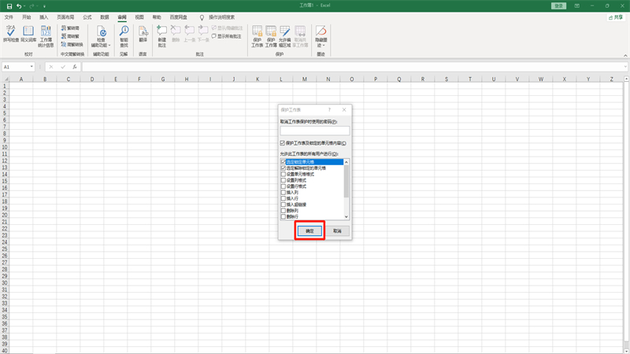
Task: Confirm the dialog with 确定
Action: click(309, 231)
